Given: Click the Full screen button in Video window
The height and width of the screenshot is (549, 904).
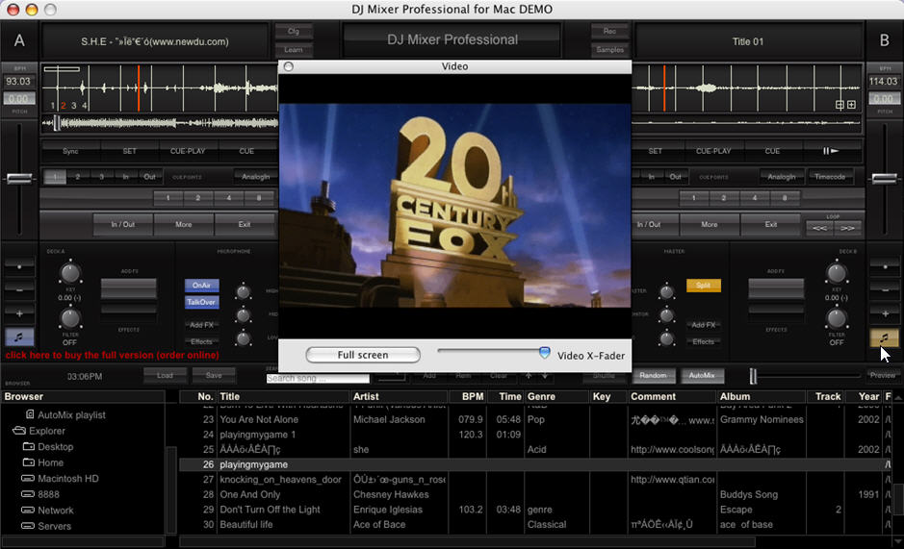Looking at the screenshot, I should [x=363, y=355].
